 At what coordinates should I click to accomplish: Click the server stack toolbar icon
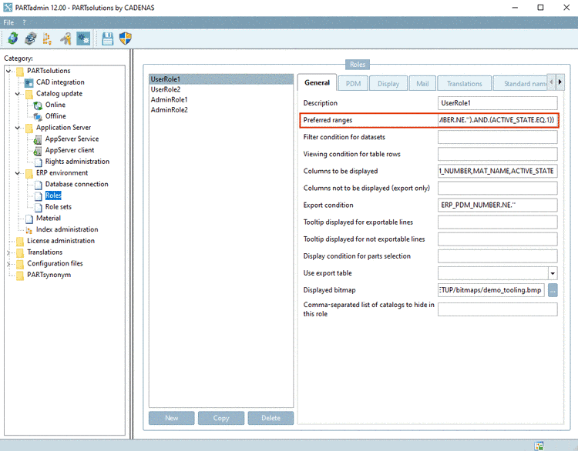30,38
